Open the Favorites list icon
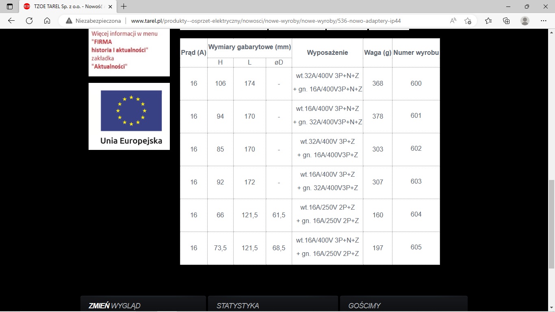 point(488,21)
